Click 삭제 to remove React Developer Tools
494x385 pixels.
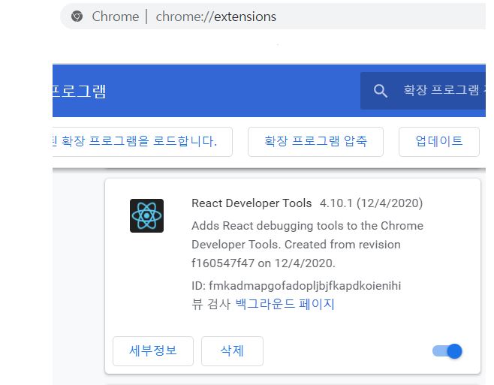232,351
